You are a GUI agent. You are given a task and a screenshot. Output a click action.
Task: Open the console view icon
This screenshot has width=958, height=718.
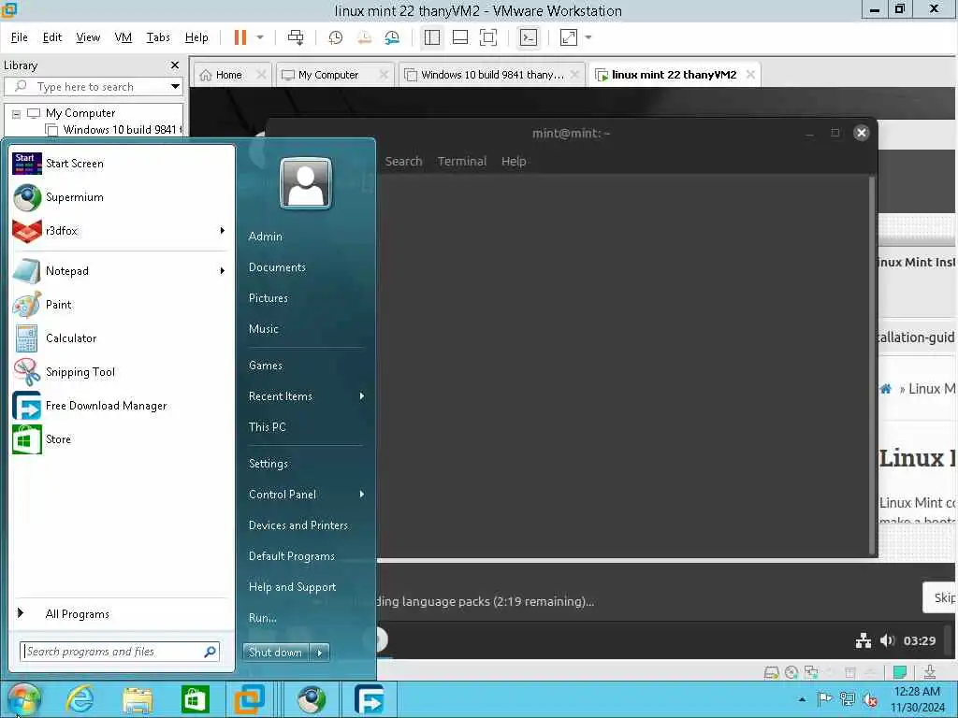pyautogui.click(x=529, y=37)
